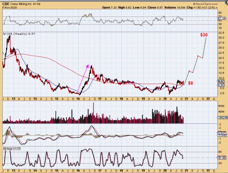
Task: Click year 21 on bottom stochastic date axis
Action: pyautogui.click(x=186, y=170)
